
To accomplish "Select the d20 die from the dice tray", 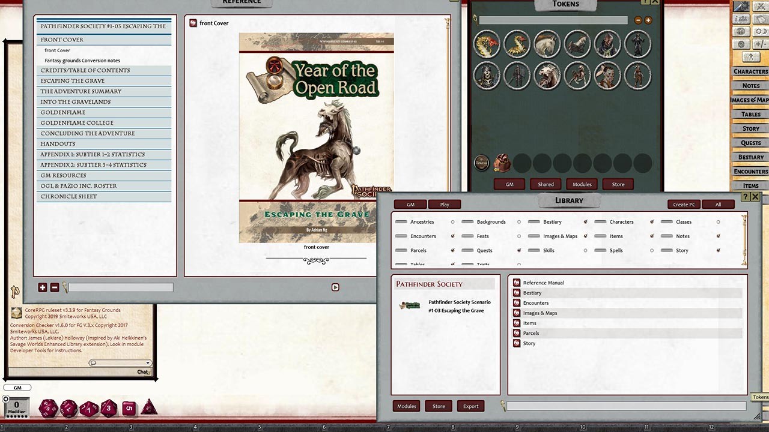I will [48, 409].
